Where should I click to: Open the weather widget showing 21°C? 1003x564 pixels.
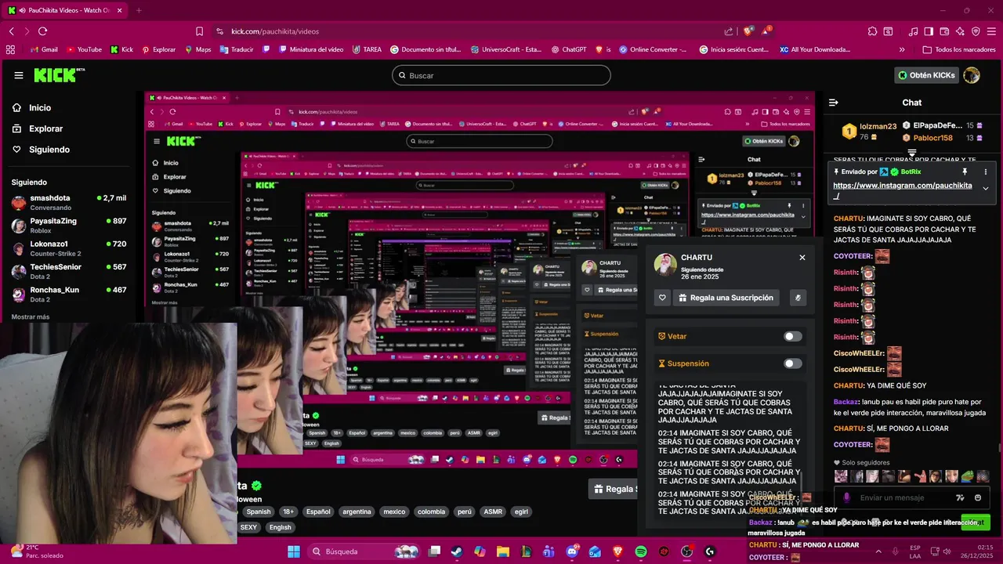[36, 551]
